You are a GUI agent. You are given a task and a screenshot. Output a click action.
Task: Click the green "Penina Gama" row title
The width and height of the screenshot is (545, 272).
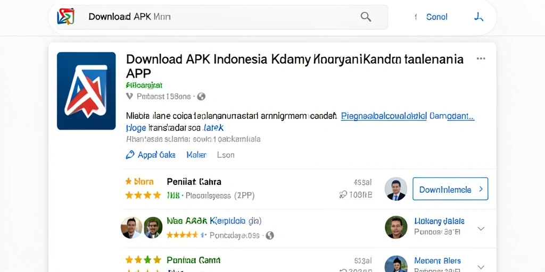[x=194, y=260]
